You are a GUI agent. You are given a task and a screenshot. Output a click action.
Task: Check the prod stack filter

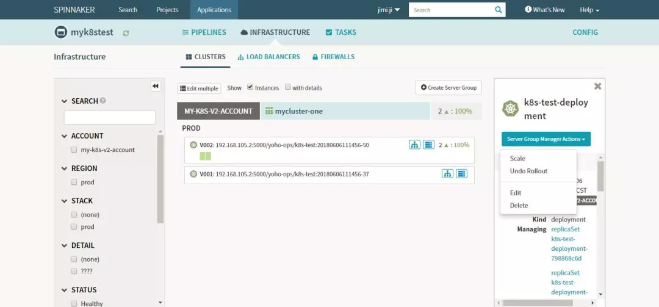[x=74, y=226]
